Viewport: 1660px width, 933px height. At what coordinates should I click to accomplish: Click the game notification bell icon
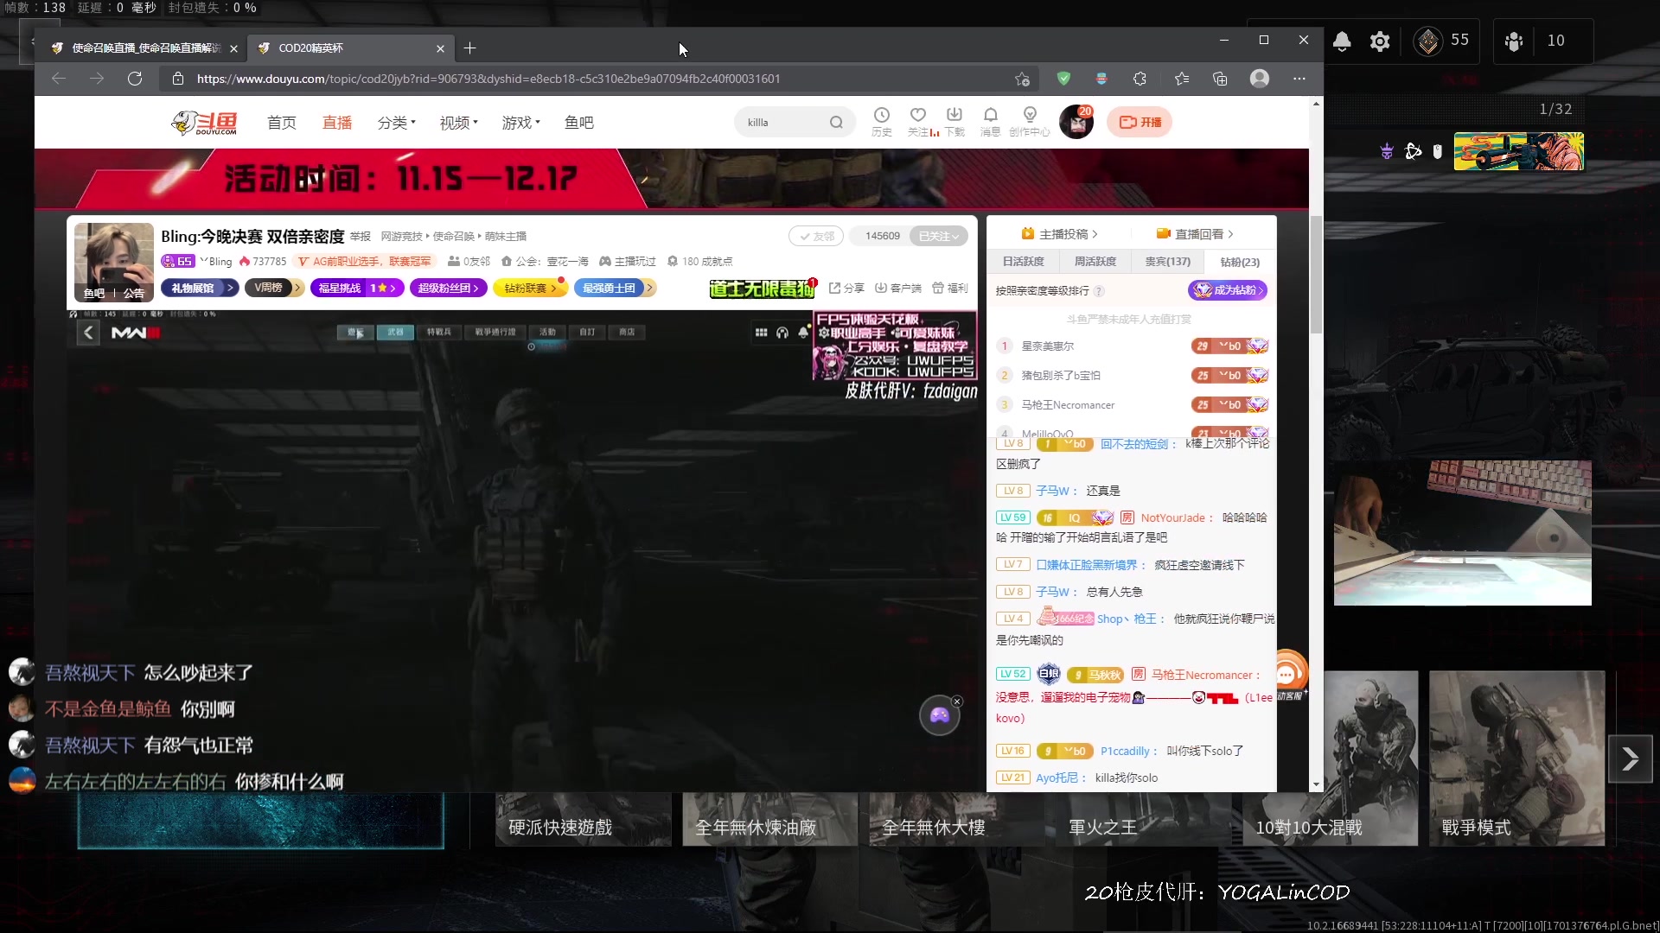click(x=1342, y=41)
